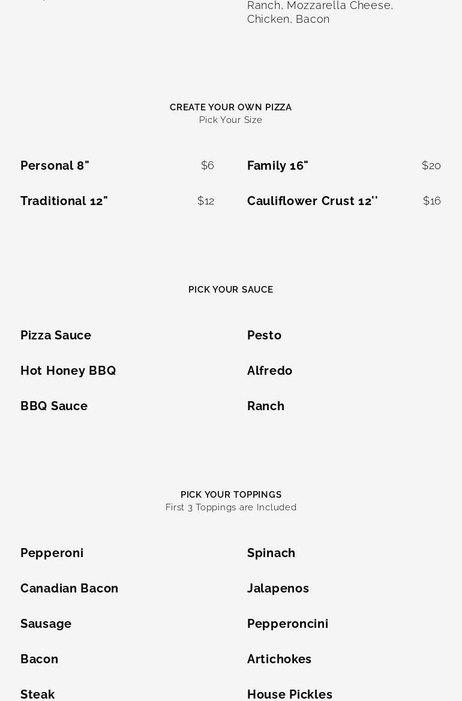This screenshot has height=701, width=462.
Task: Pick the BBQ Sauce option
Action: point(53,406)
